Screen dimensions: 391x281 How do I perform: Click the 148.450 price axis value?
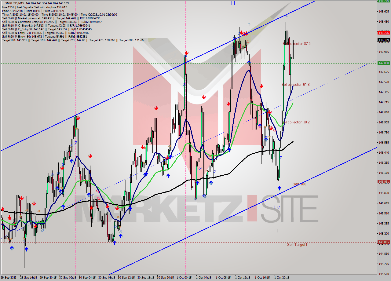click(384, 21)
